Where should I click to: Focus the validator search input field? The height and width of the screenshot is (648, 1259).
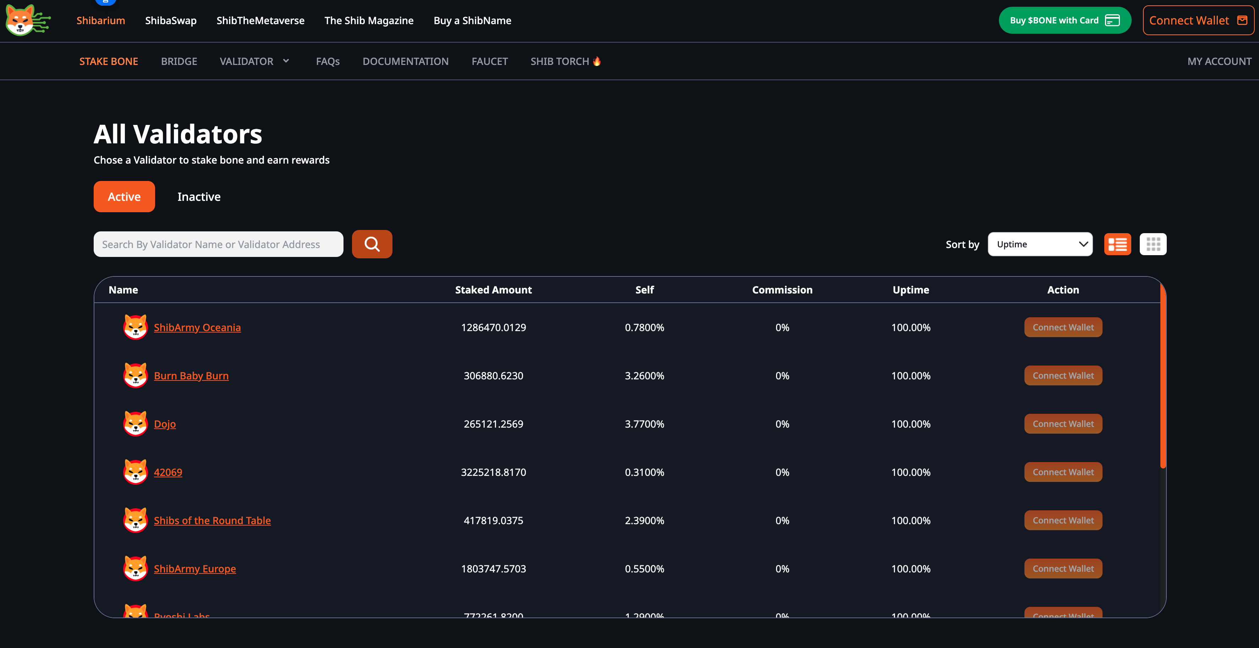(219, 244)
